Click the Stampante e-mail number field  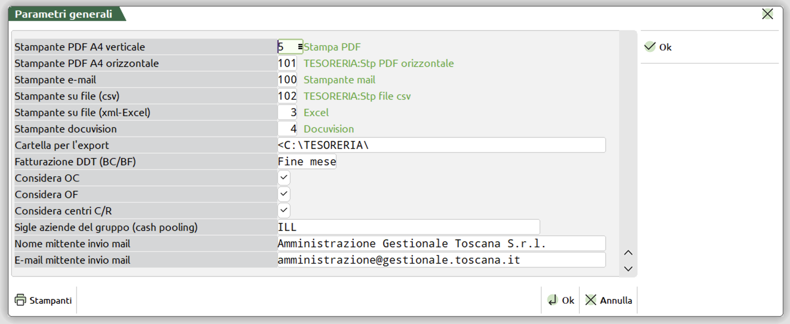(x=287, y=80)
